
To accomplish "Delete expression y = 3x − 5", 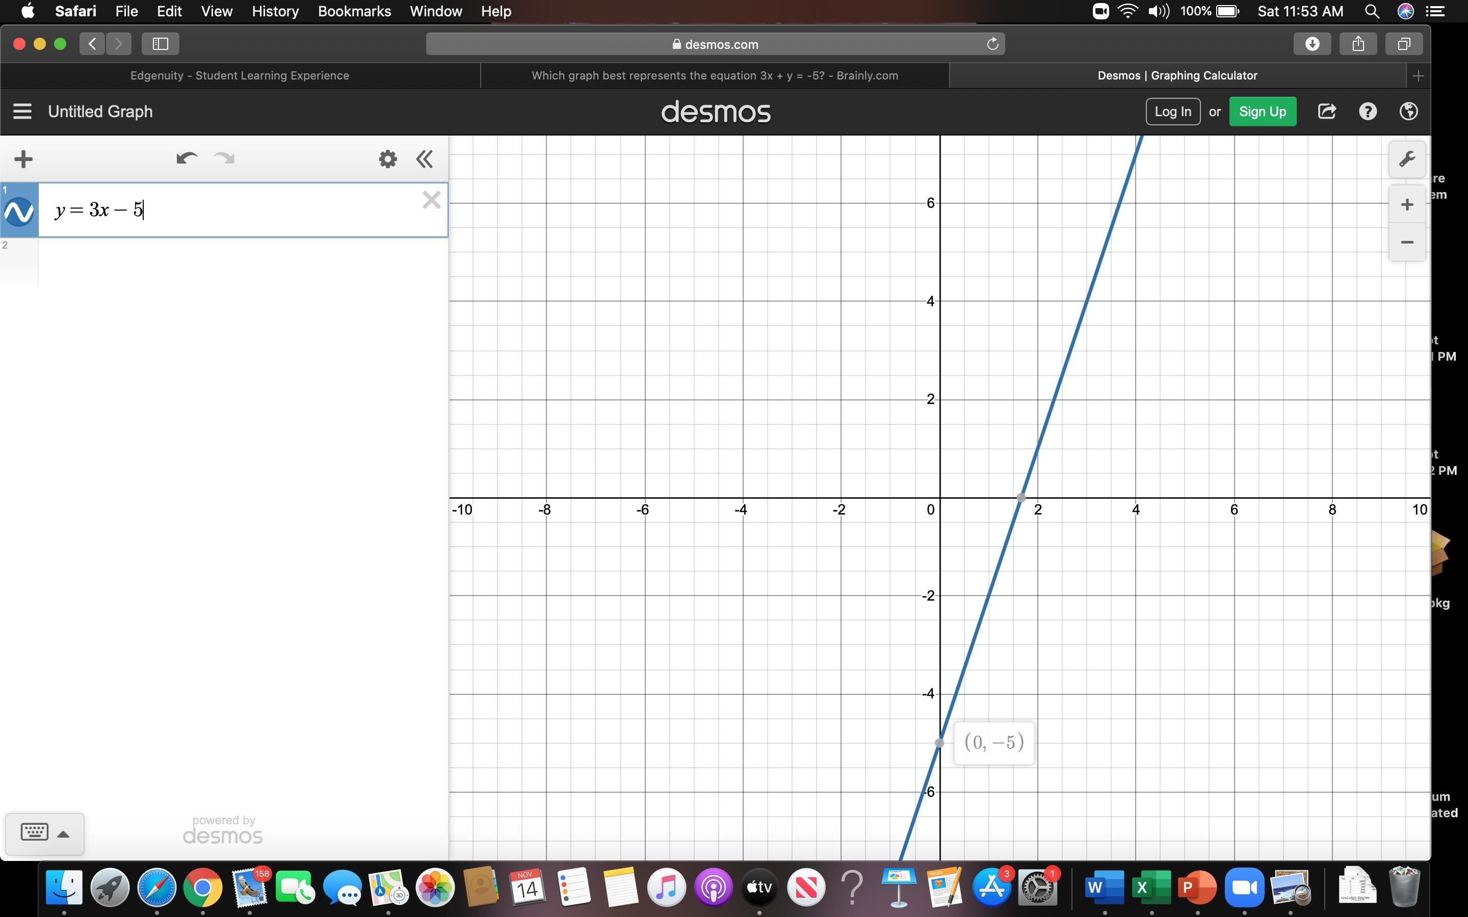I will 431,200.
